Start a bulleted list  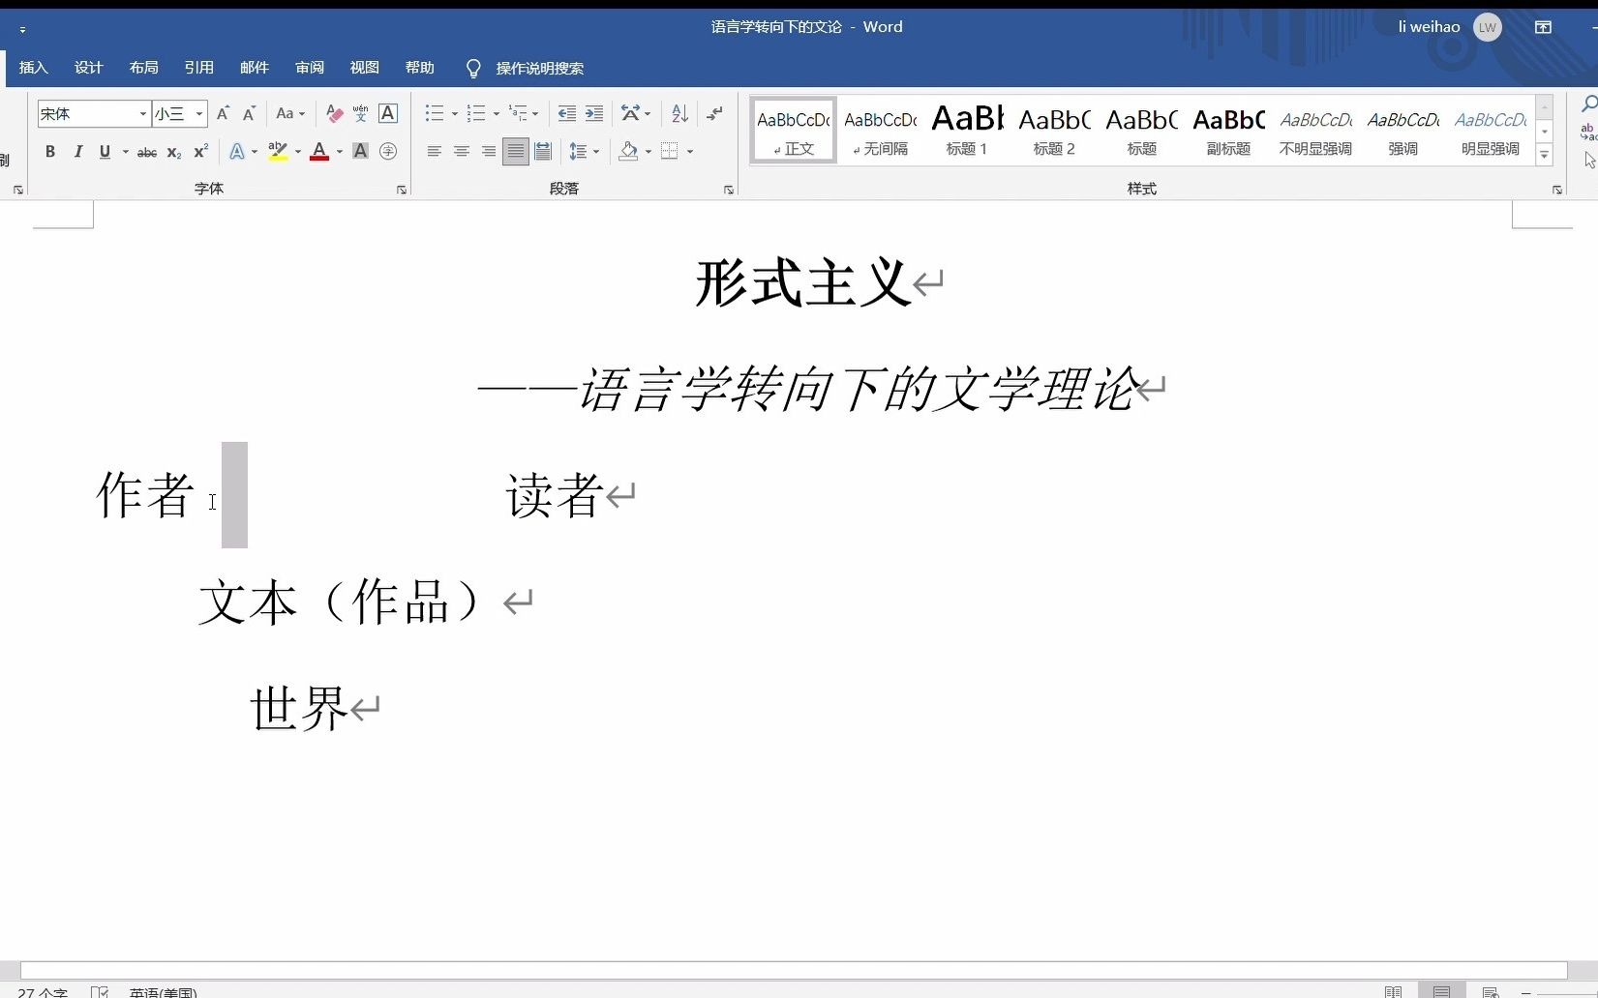point(434,113)
